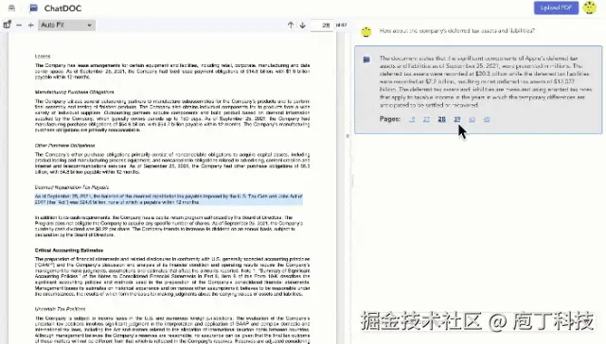This screenshot has height=344, width=606.
Task: Go to next page with down arrow
Action: tap(303, 26)
